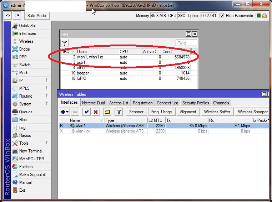Open the IRQ table column dropdown arrow
The height and width of the screenshot is (202, 272).
pos(194,51)
